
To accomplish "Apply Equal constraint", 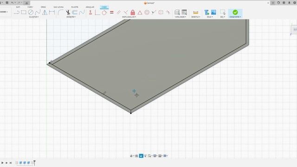I will click(x=112, y=13).
